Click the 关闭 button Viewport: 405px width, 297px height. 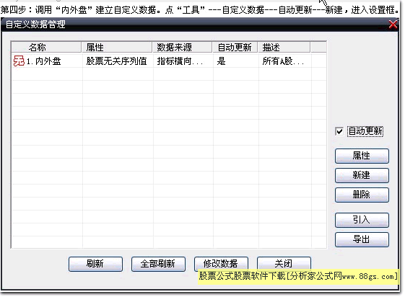tap(284, 263)
